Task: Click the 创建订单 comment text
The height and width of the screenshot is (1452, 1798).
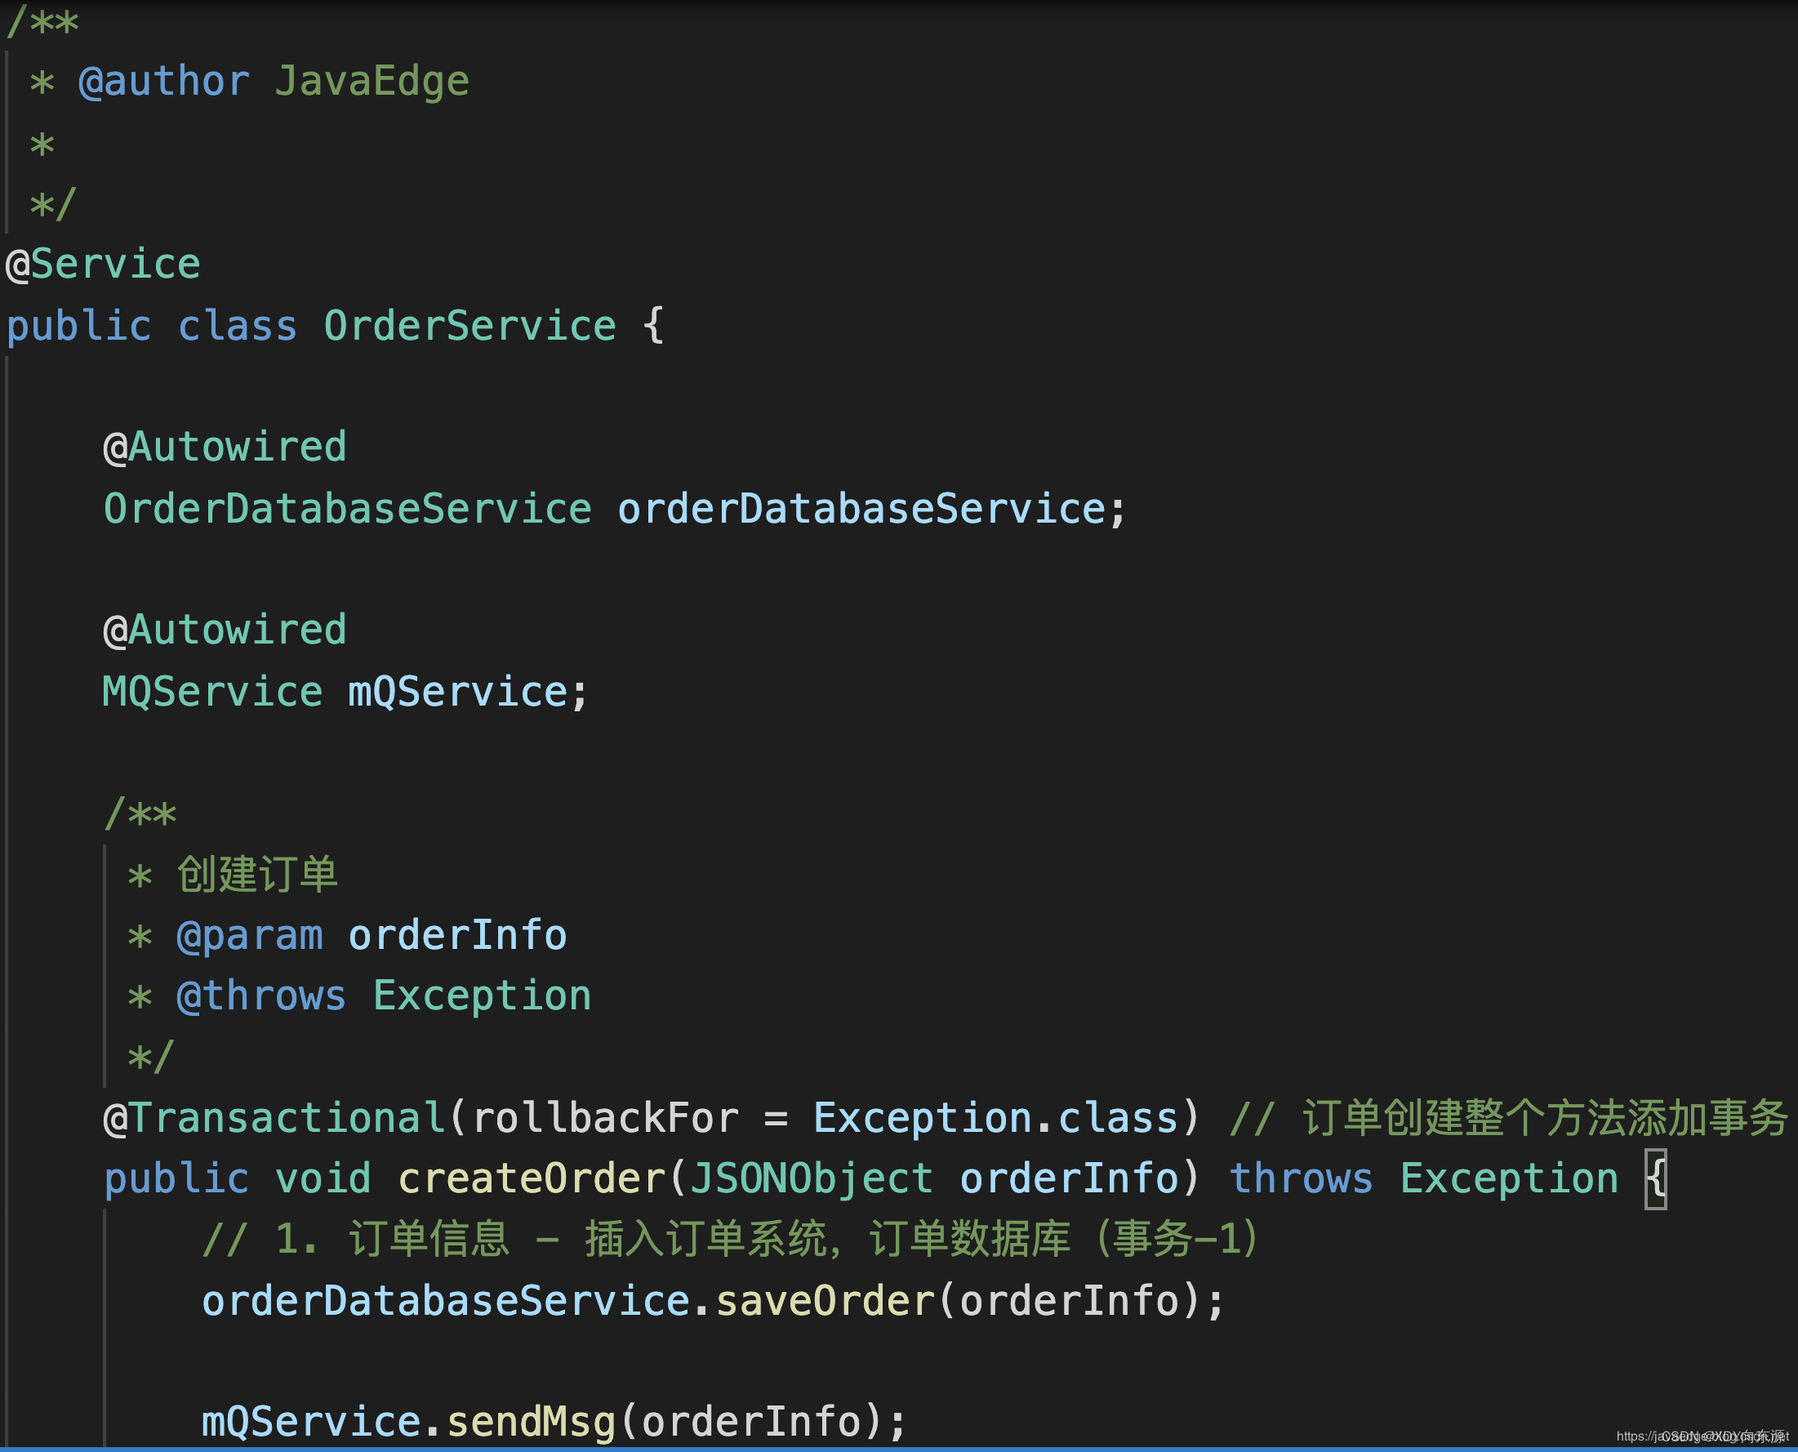Action: (x=256, y=874)
